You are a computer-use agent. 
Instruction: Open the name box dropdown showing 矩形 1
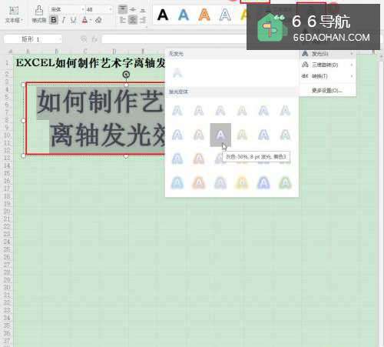[59, 39]
